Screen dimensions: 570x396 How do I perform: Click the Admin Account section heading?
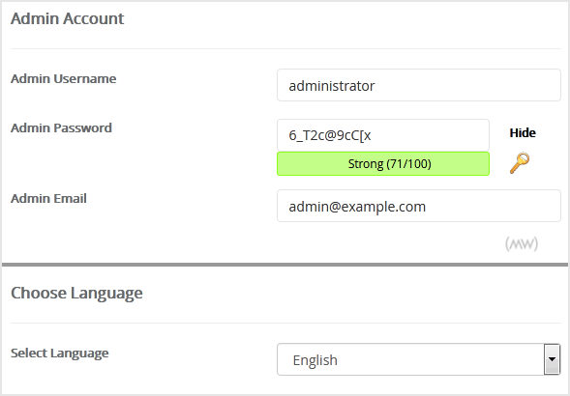point(67,18)
